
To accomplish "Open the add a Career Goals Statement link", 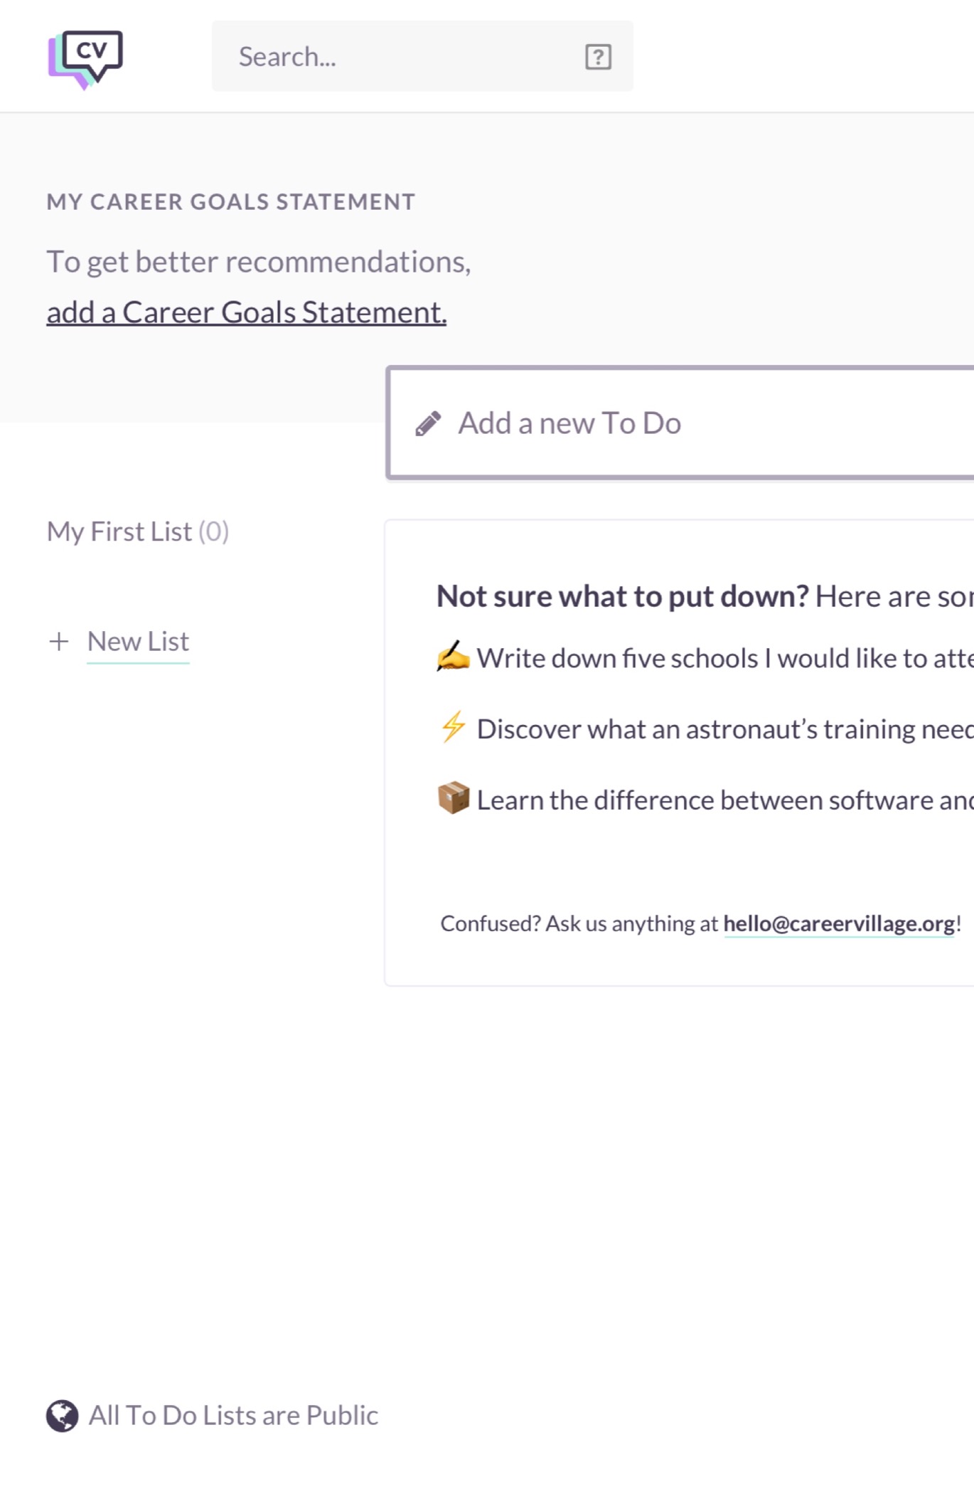I will (247, 313).
